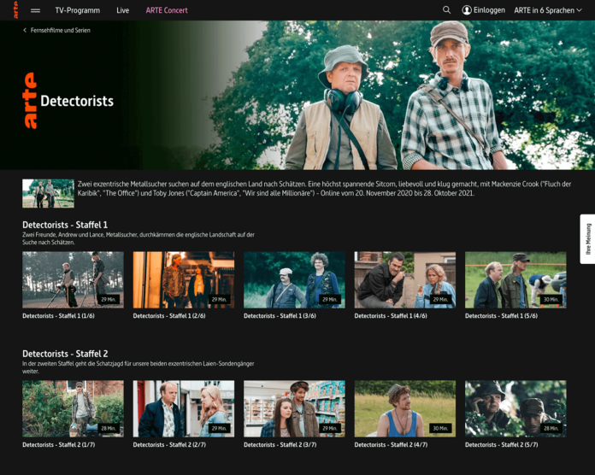
Task: Click title Detectorists - Staffel 2 (4/7)
Action: pos(391,445)
